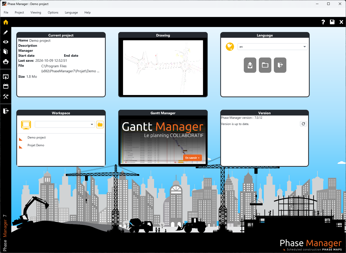The height and width of the screenshot is (253, 346).
Task: Open the Viewing menu
Action: 36,12
